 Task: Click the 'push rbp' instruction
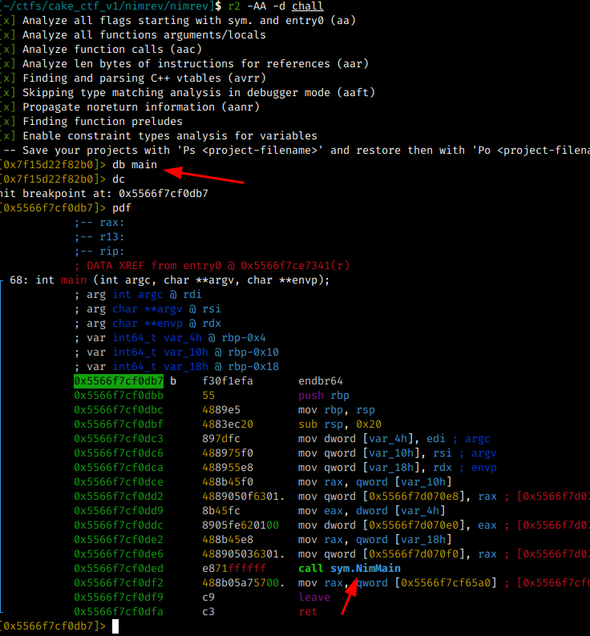tap(317, 395)
